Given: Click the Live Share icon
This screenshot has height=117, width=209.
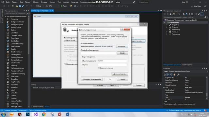Looking at the screenshot, I should tap(192, 6).
